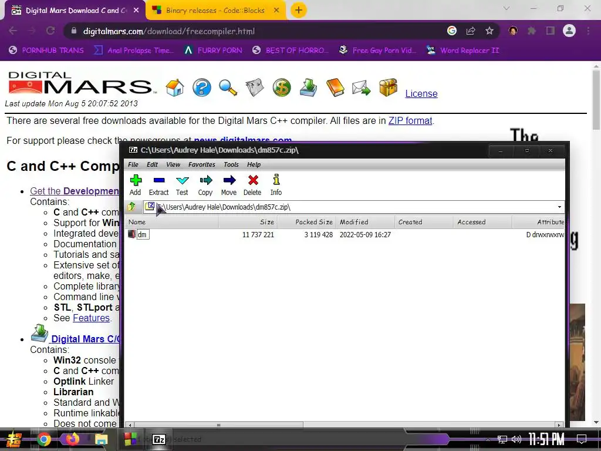Sort by Created column

click(x=424, y=222)
